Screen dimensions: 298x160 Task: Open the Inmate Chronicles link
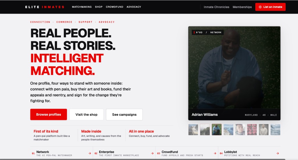(217, 7)
